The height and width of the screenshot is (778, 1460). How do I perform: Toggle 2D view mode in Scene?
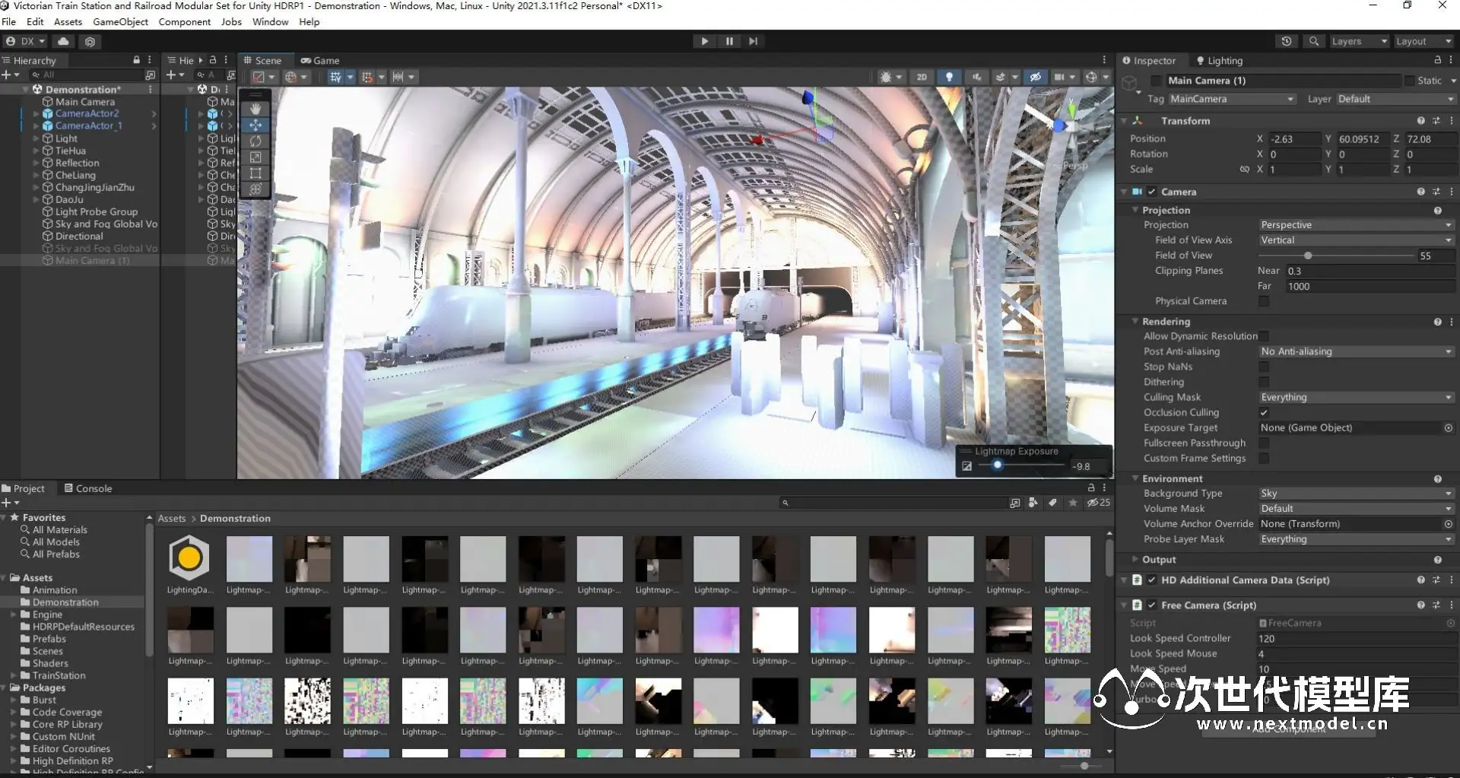click(x=922, y=77)
